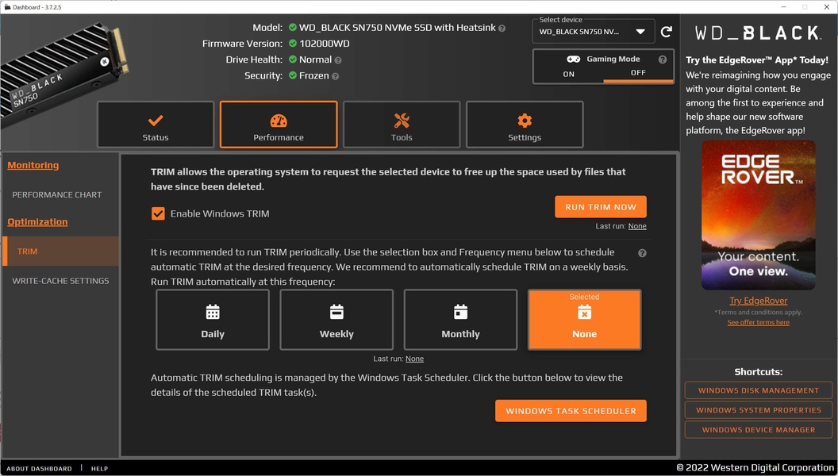Click the refresh device list icon

pos(667,32)
